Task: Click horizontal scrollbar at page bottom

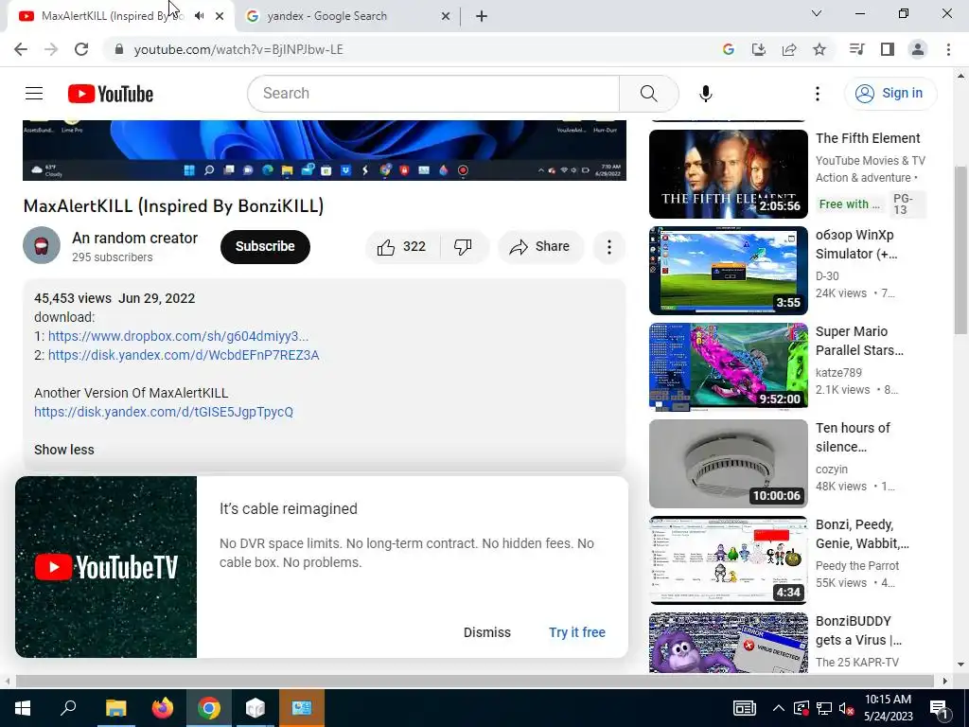Action: coord(475,681)
